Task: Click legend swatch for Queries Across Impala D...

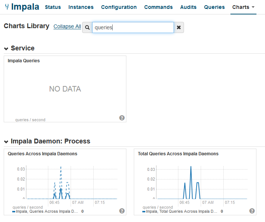Action: [x=14, y=212]
